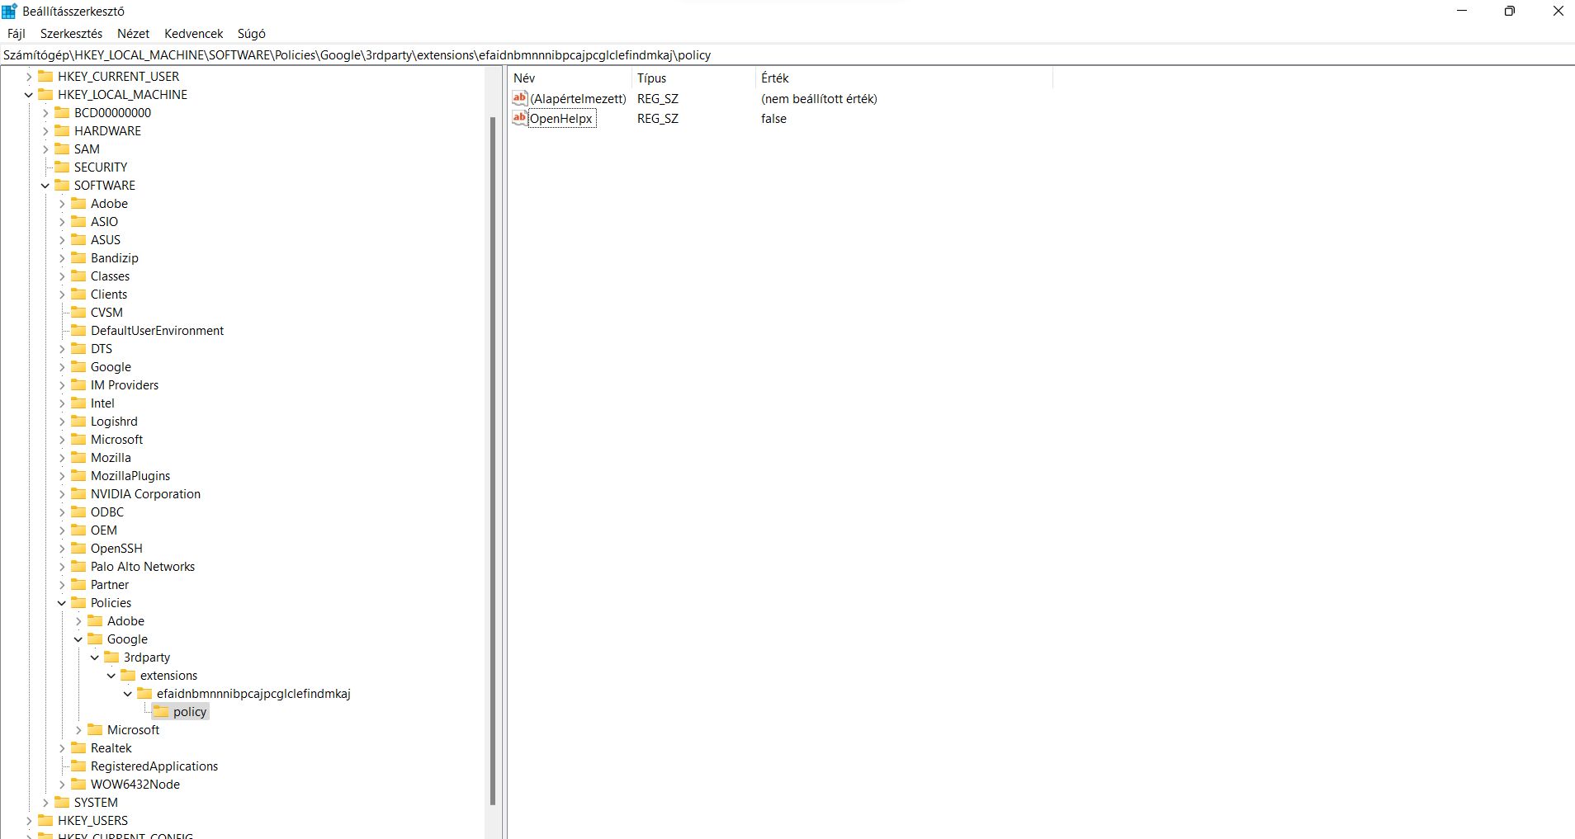Click the extensions folder icon
The image size is (1575, 839).
click(x=128, y=675)
